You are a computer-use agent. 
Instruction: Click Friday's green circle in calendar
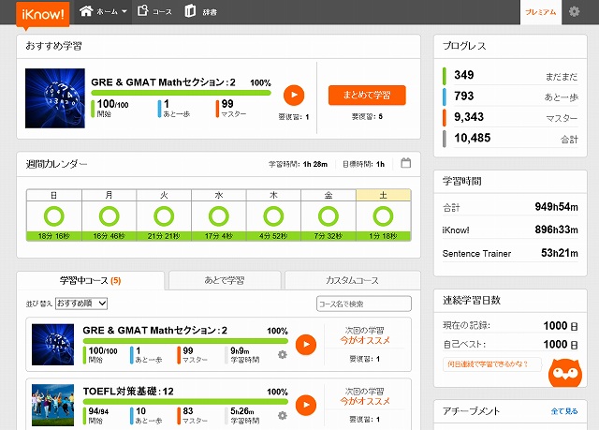pyautogui.click(x=329, y=216)
